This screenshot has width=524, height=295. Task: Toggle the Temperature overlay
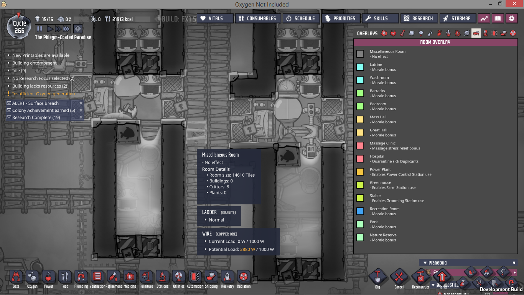pos(402,33)
